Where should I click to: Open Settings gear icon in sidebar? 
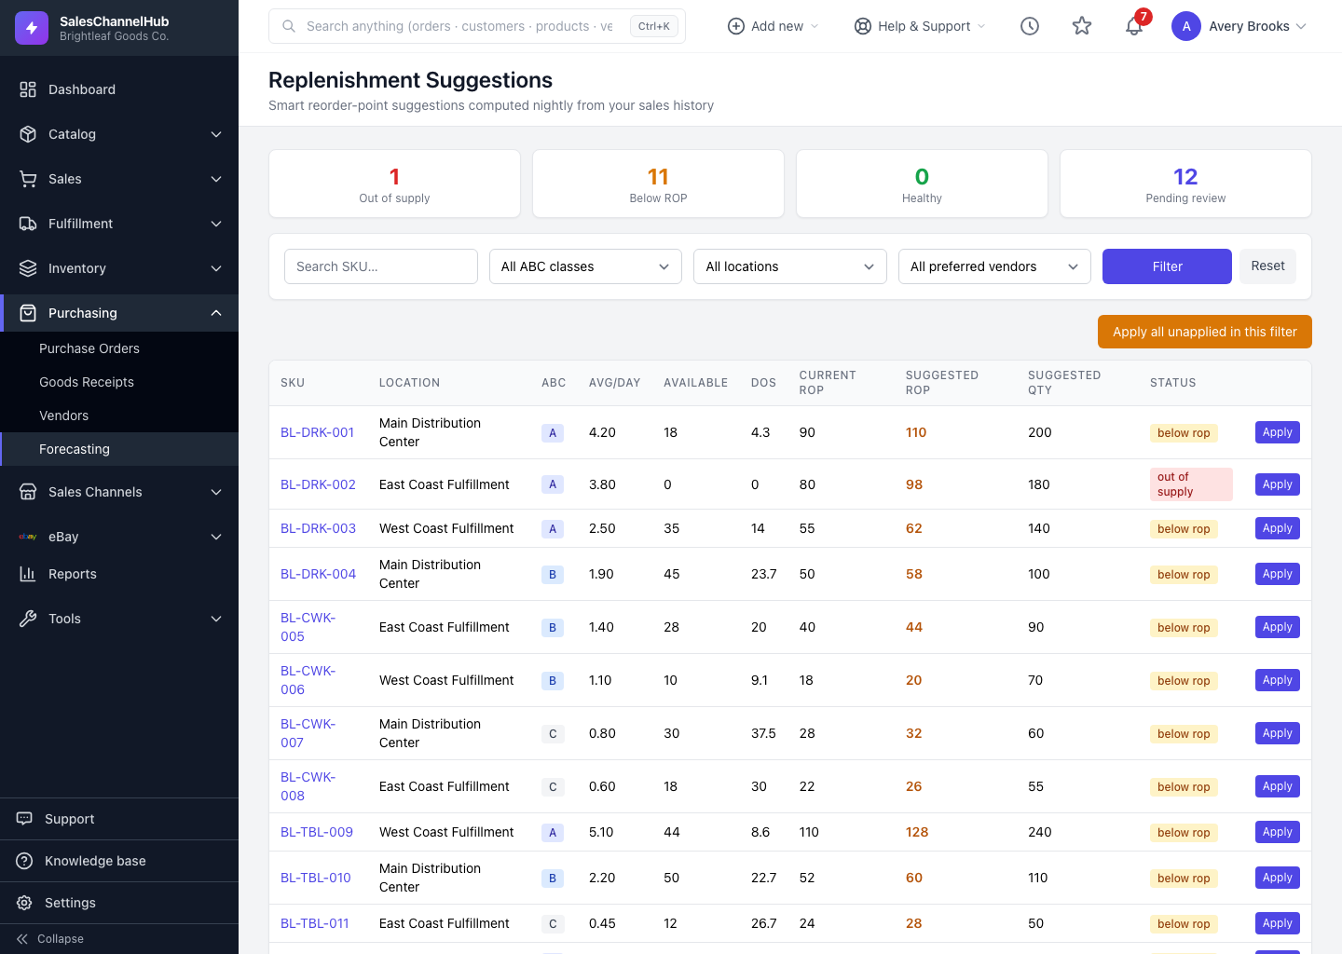[x=25, y=903]
